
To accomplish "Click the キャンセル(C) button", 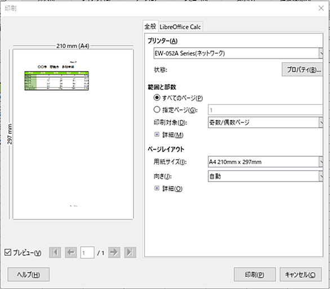I will pyautogui.click(x=300, y=274).
